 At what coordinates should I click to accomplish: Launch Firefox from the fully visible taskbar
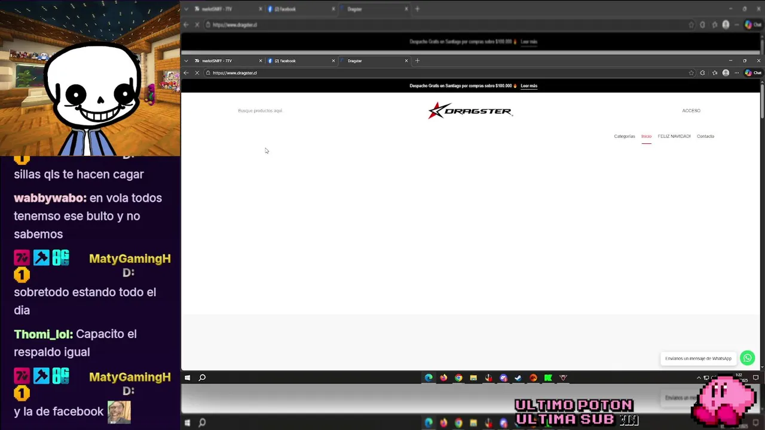coord(443,377)
